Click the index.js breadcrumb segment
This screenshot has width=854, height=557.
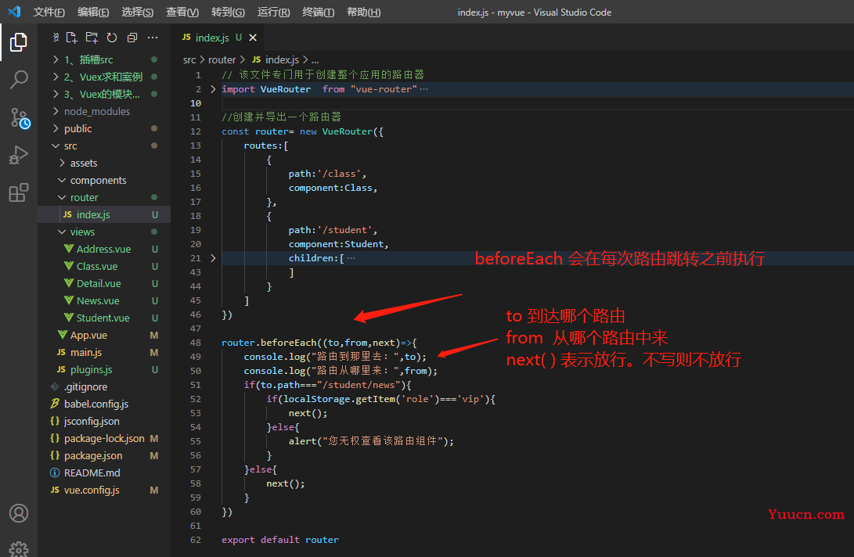pyautogui.click(x=276, y=60)
